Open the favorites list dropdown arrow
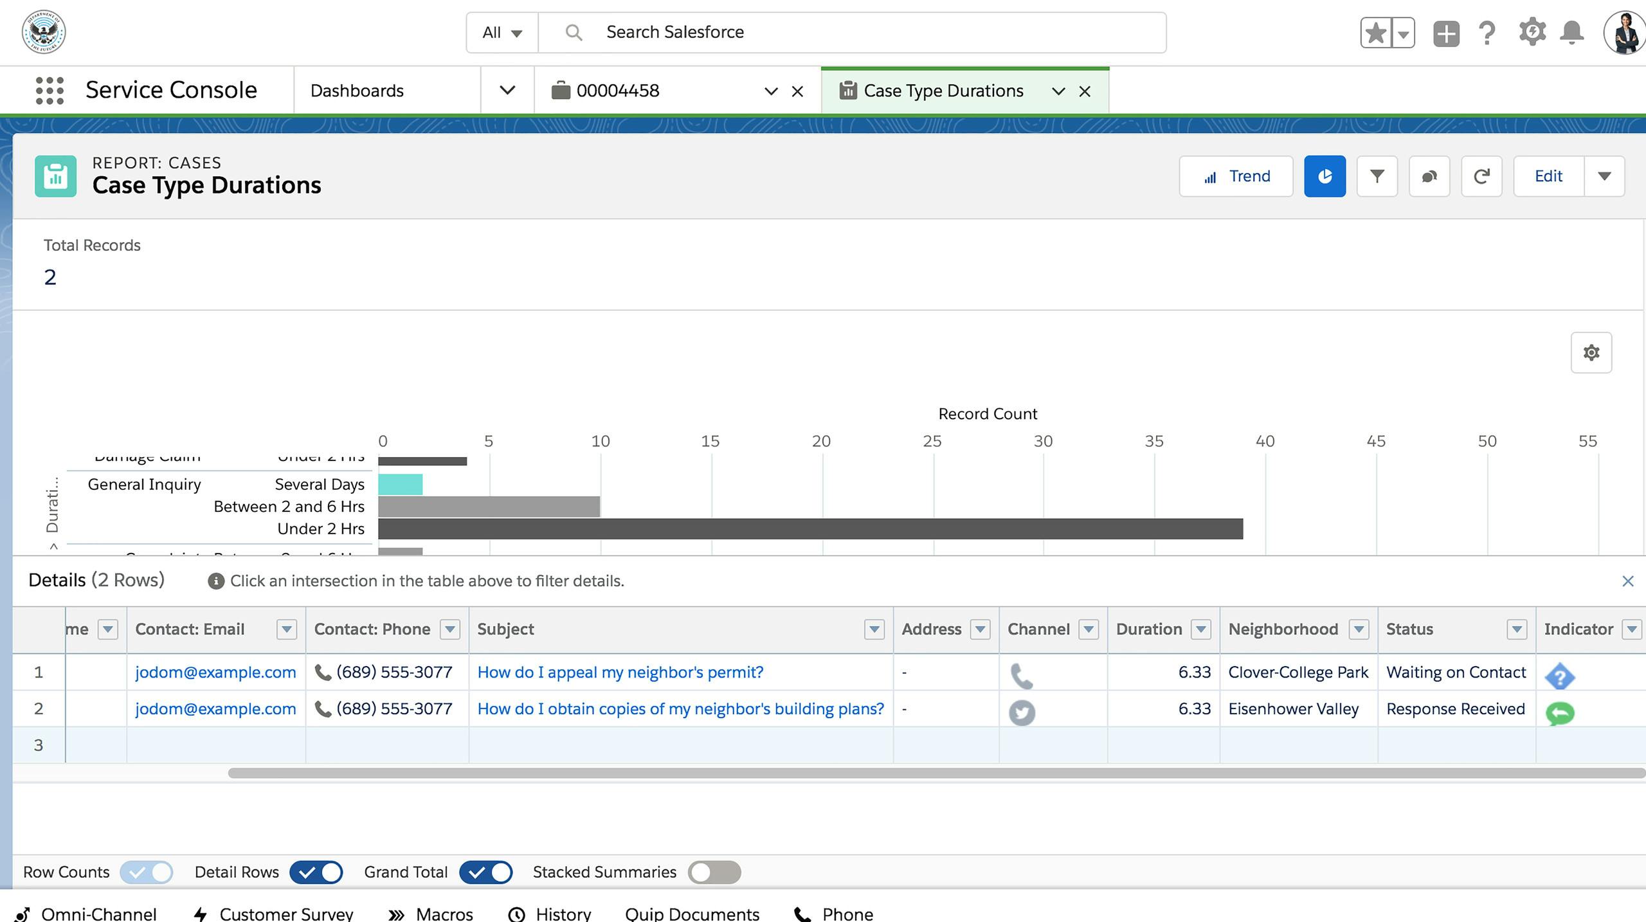The height and width of the screenshot is (922, 1646). [1403, 32]
